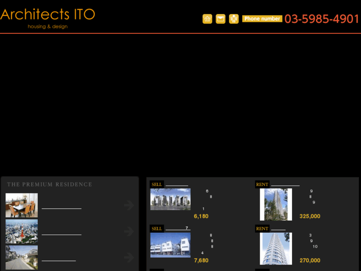Open title link of 325,000 RENT listing
The width and height of the screenshot is (361, 271).
pos(285,184)
